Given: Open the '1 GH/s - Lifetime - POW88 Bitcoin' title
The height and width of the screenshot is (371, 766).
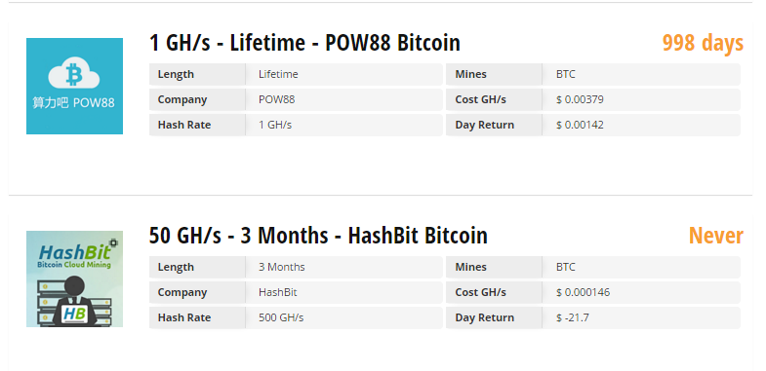Looking at the screenshot, I should coord(304,43).
